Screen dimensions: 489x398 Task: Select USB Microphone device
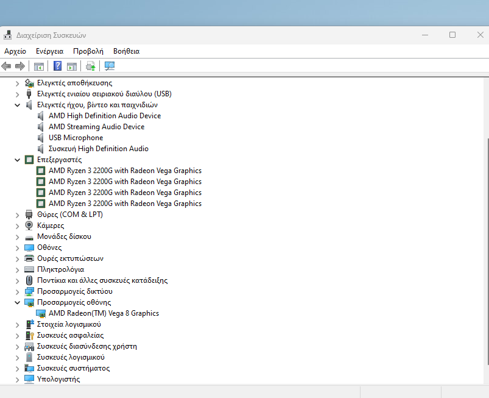pyautogui.click(x=76, y=138)
